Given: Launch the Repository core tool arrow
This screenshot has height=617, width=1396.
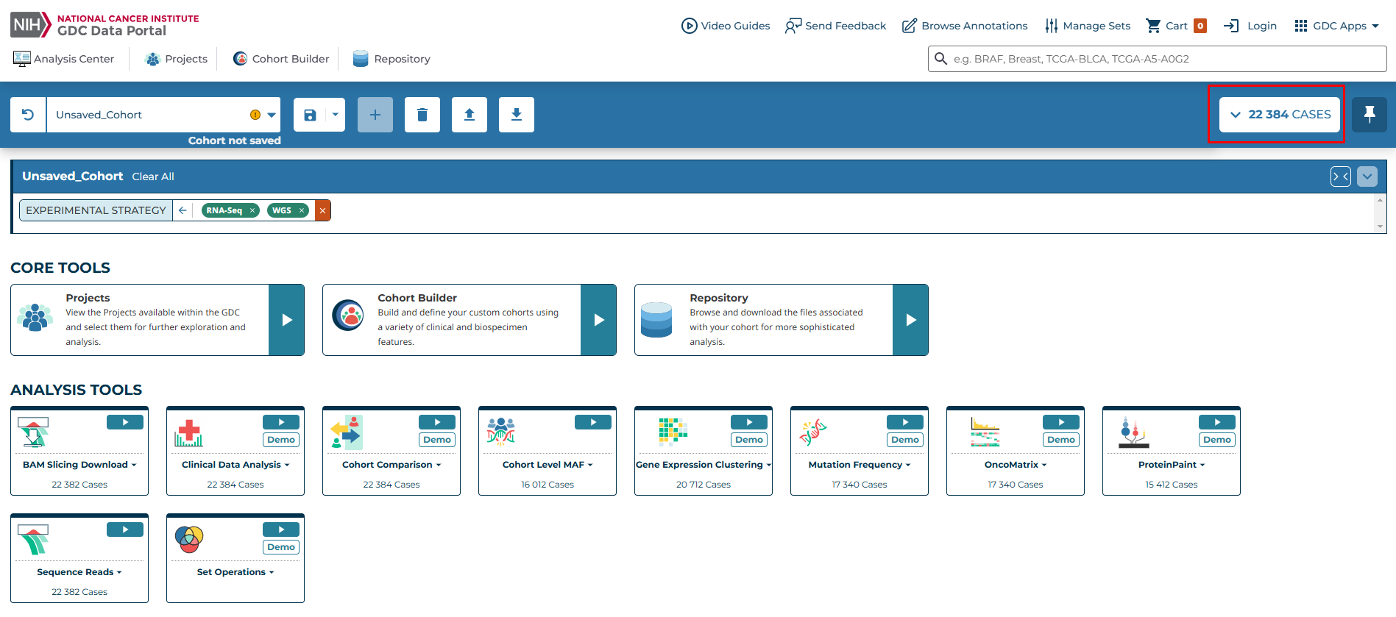Looking at the screenshot, I should (x=911, y=320).
